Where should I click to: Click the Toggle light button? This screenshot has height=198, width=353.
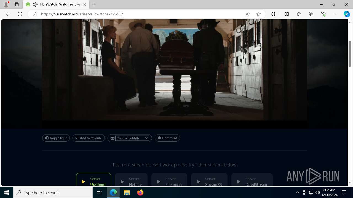[56, 138]
